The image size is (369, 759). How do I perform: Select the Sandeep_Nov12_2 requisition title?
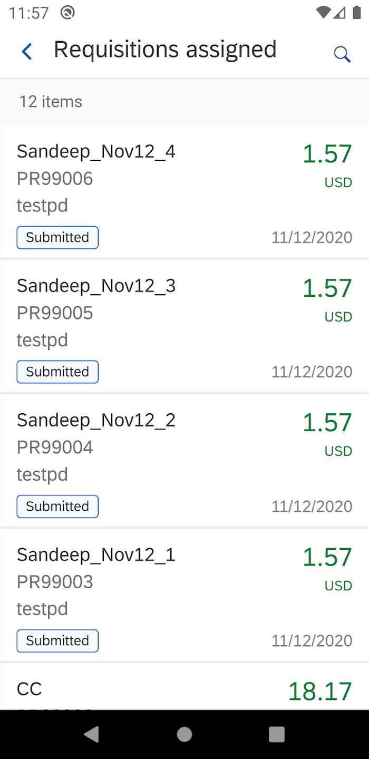pos(96,421)
